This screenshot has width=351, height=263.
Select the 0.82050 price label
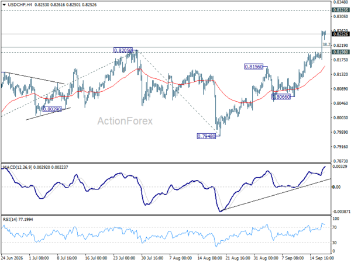tap(123, 50)
